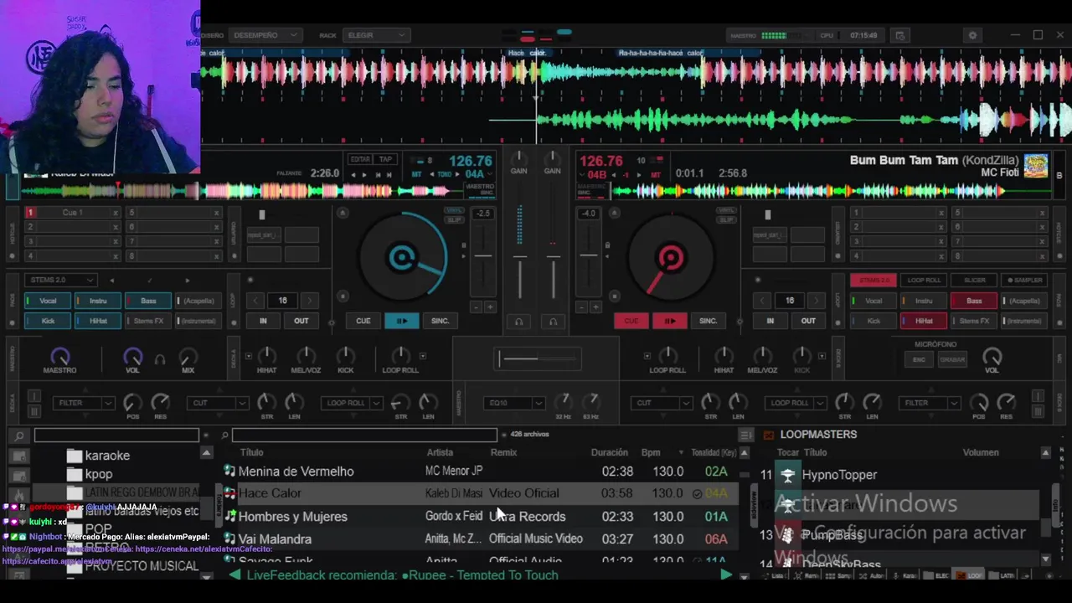Select the right deck SLICER pad tab

(x=974, y=280)
